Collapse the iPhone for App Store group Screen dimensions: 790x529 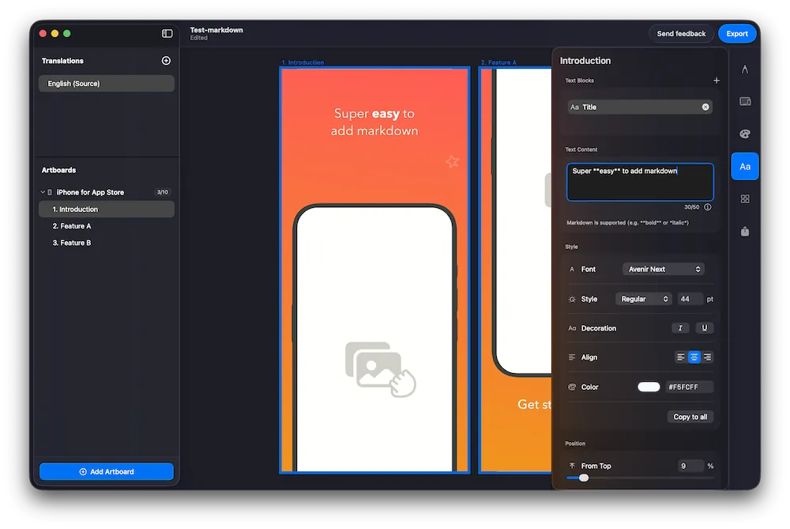(41, 191)
